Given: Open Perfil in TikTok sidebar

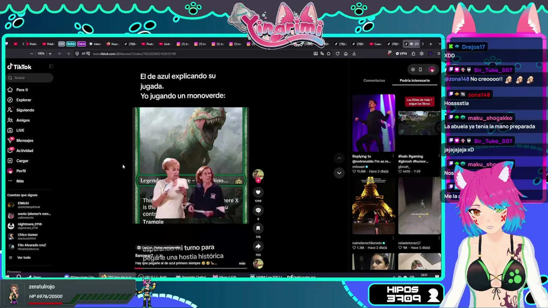Looking at the screenshot, I should [17, 171].
